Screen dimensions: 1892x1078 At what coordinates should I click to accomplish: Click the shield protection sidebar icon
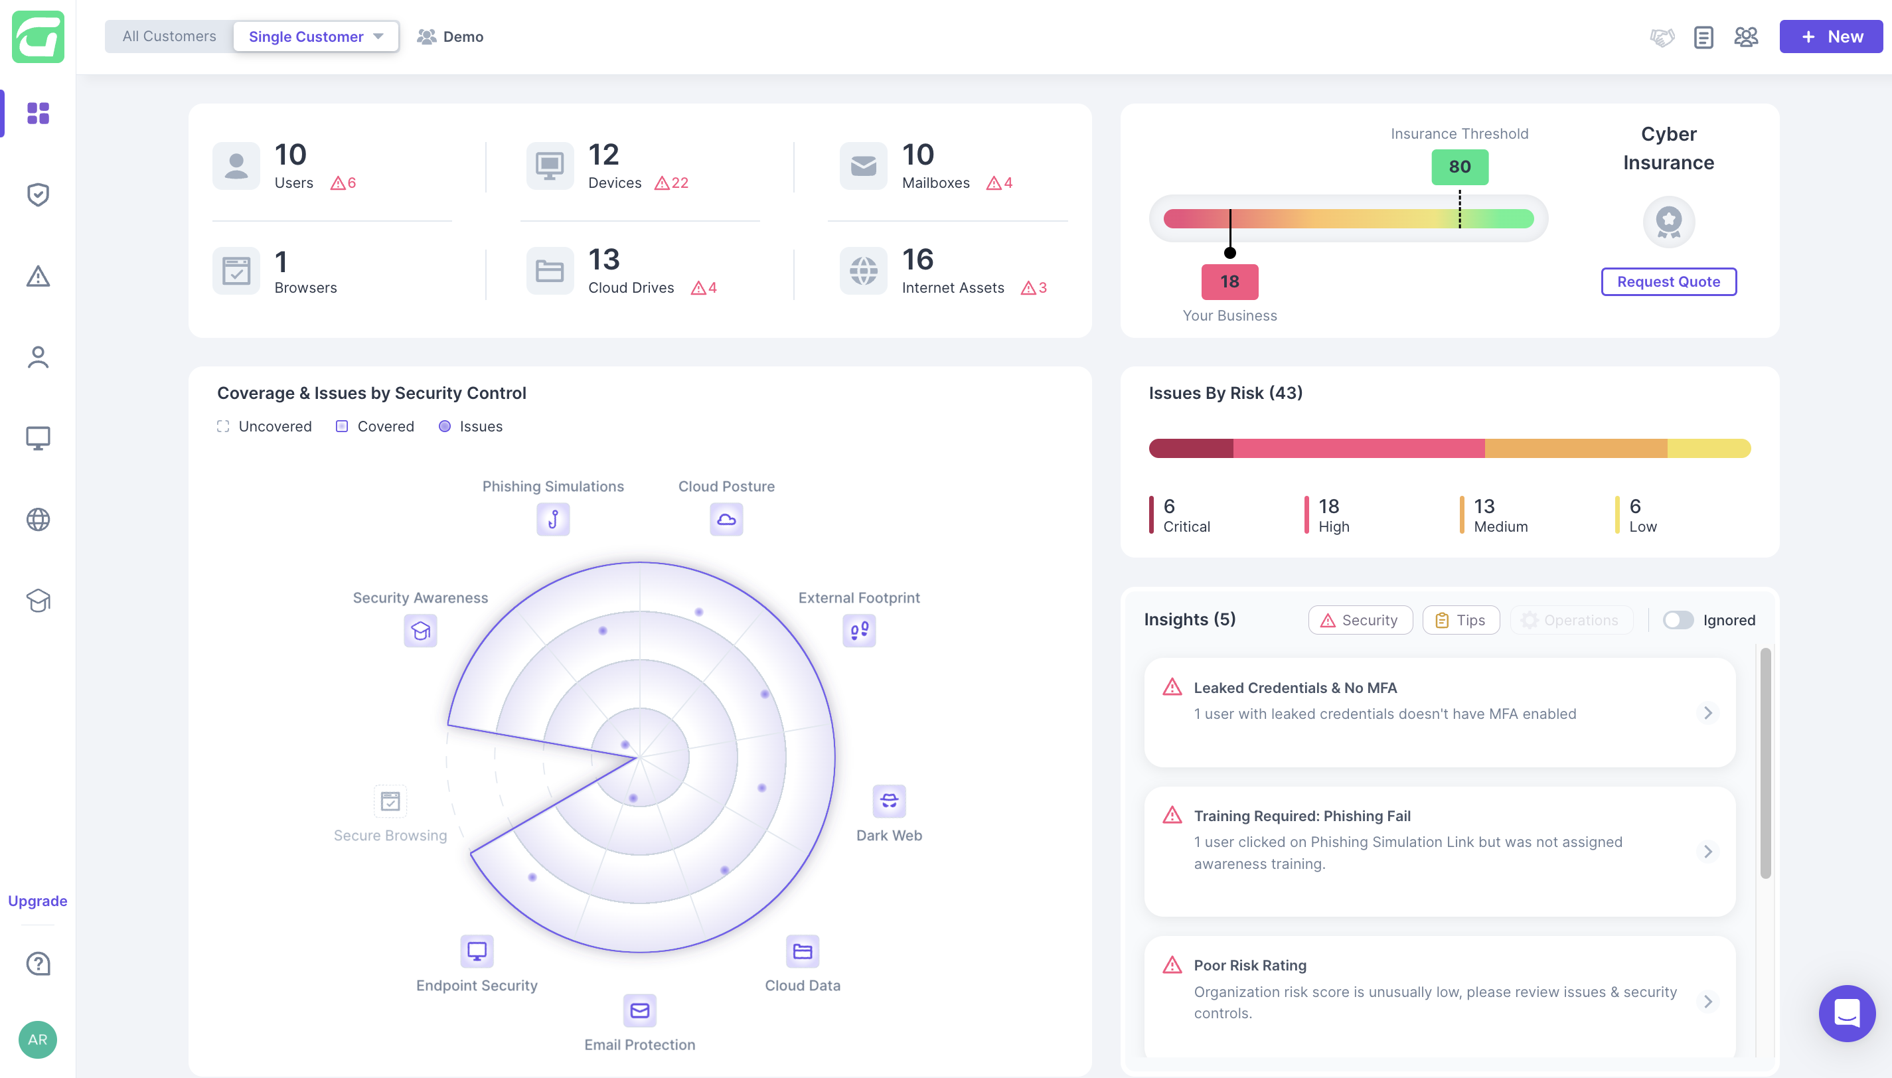38,194
